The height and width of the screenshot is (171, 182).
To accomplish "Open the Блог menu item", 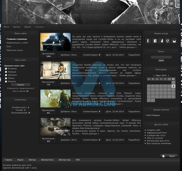I will tap(9, 47).
